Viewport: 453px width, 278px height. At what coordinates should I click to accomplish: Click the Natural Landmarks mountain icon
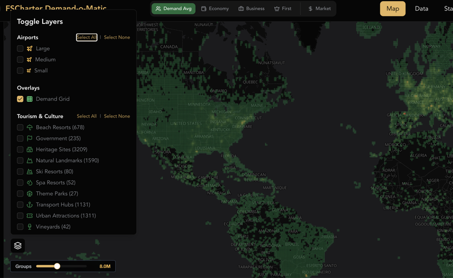[30, 161]
